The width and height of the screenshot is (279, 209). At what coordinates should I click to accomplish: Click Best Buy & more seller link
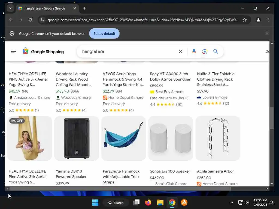point(167,92)
